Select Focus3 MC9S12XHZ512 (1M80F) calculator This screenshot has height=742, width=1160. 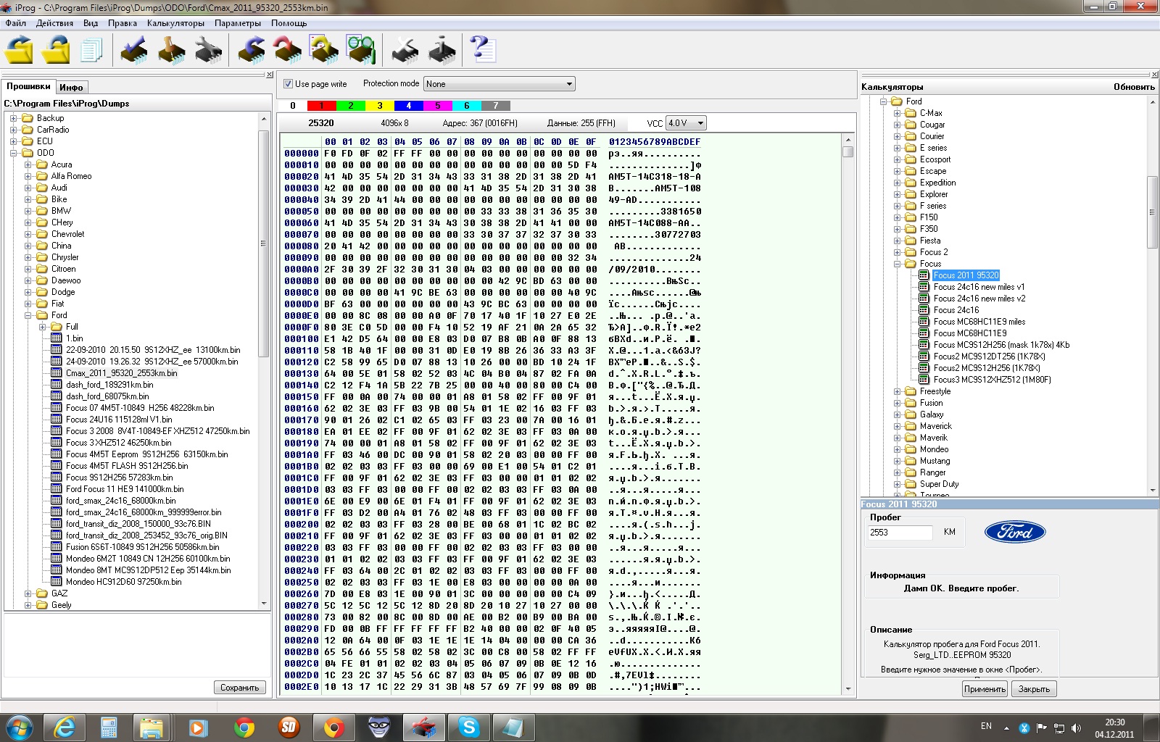(x=992, y=380)
